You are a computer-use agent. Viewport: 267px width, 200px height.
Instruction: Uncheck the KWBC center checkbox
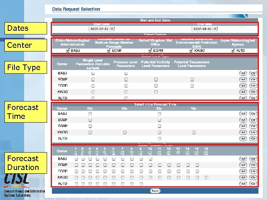pyautogui.click(x=191, y=50)
